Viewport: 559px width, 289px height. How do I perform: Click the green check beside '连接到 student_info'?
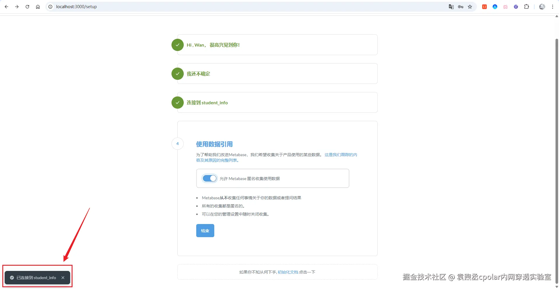(178, 103)
